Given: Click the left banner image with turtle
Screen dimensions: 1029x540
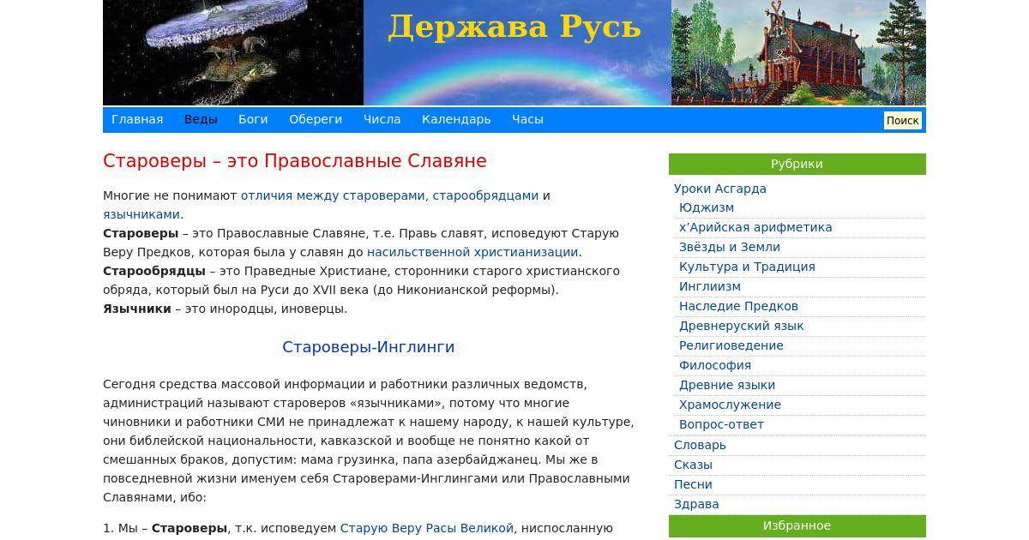Looking at the screenshot, I should click(233, 52).
